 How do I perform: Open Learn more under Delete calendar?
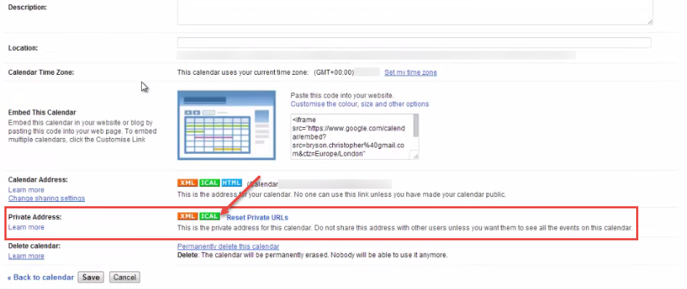click(x=26, y=256)
